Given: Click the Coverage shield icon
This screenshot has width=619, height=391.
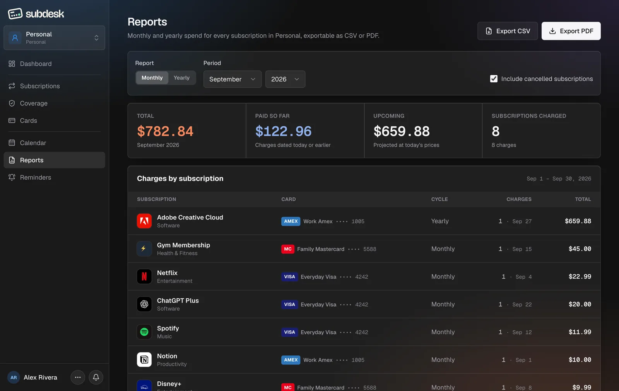Looking at the screenshot, I should (12, 103).
